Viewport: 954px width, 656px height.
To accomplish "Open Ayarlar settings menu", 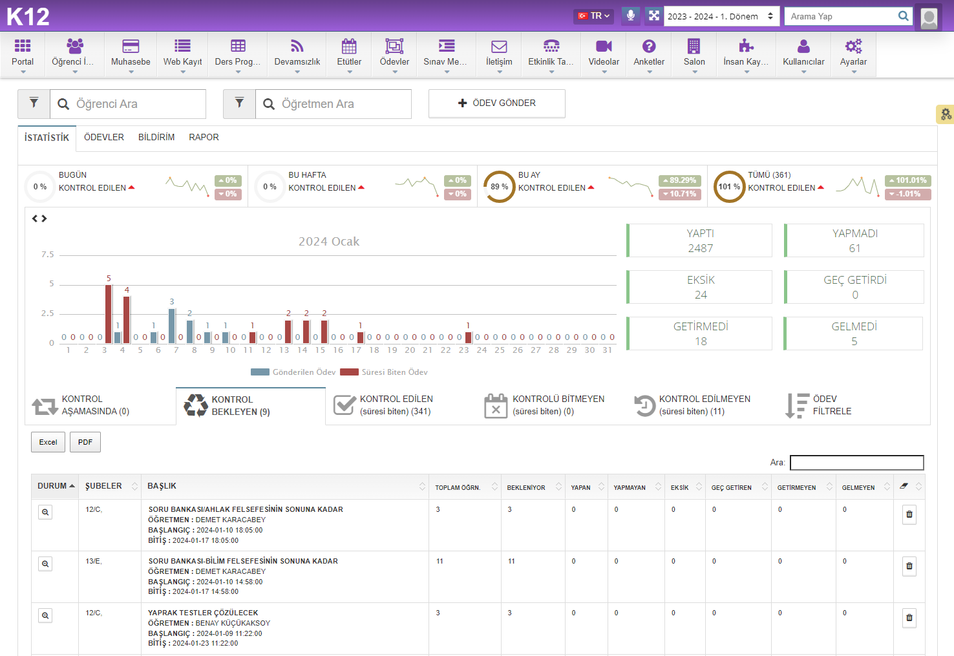I will point(853,54).
